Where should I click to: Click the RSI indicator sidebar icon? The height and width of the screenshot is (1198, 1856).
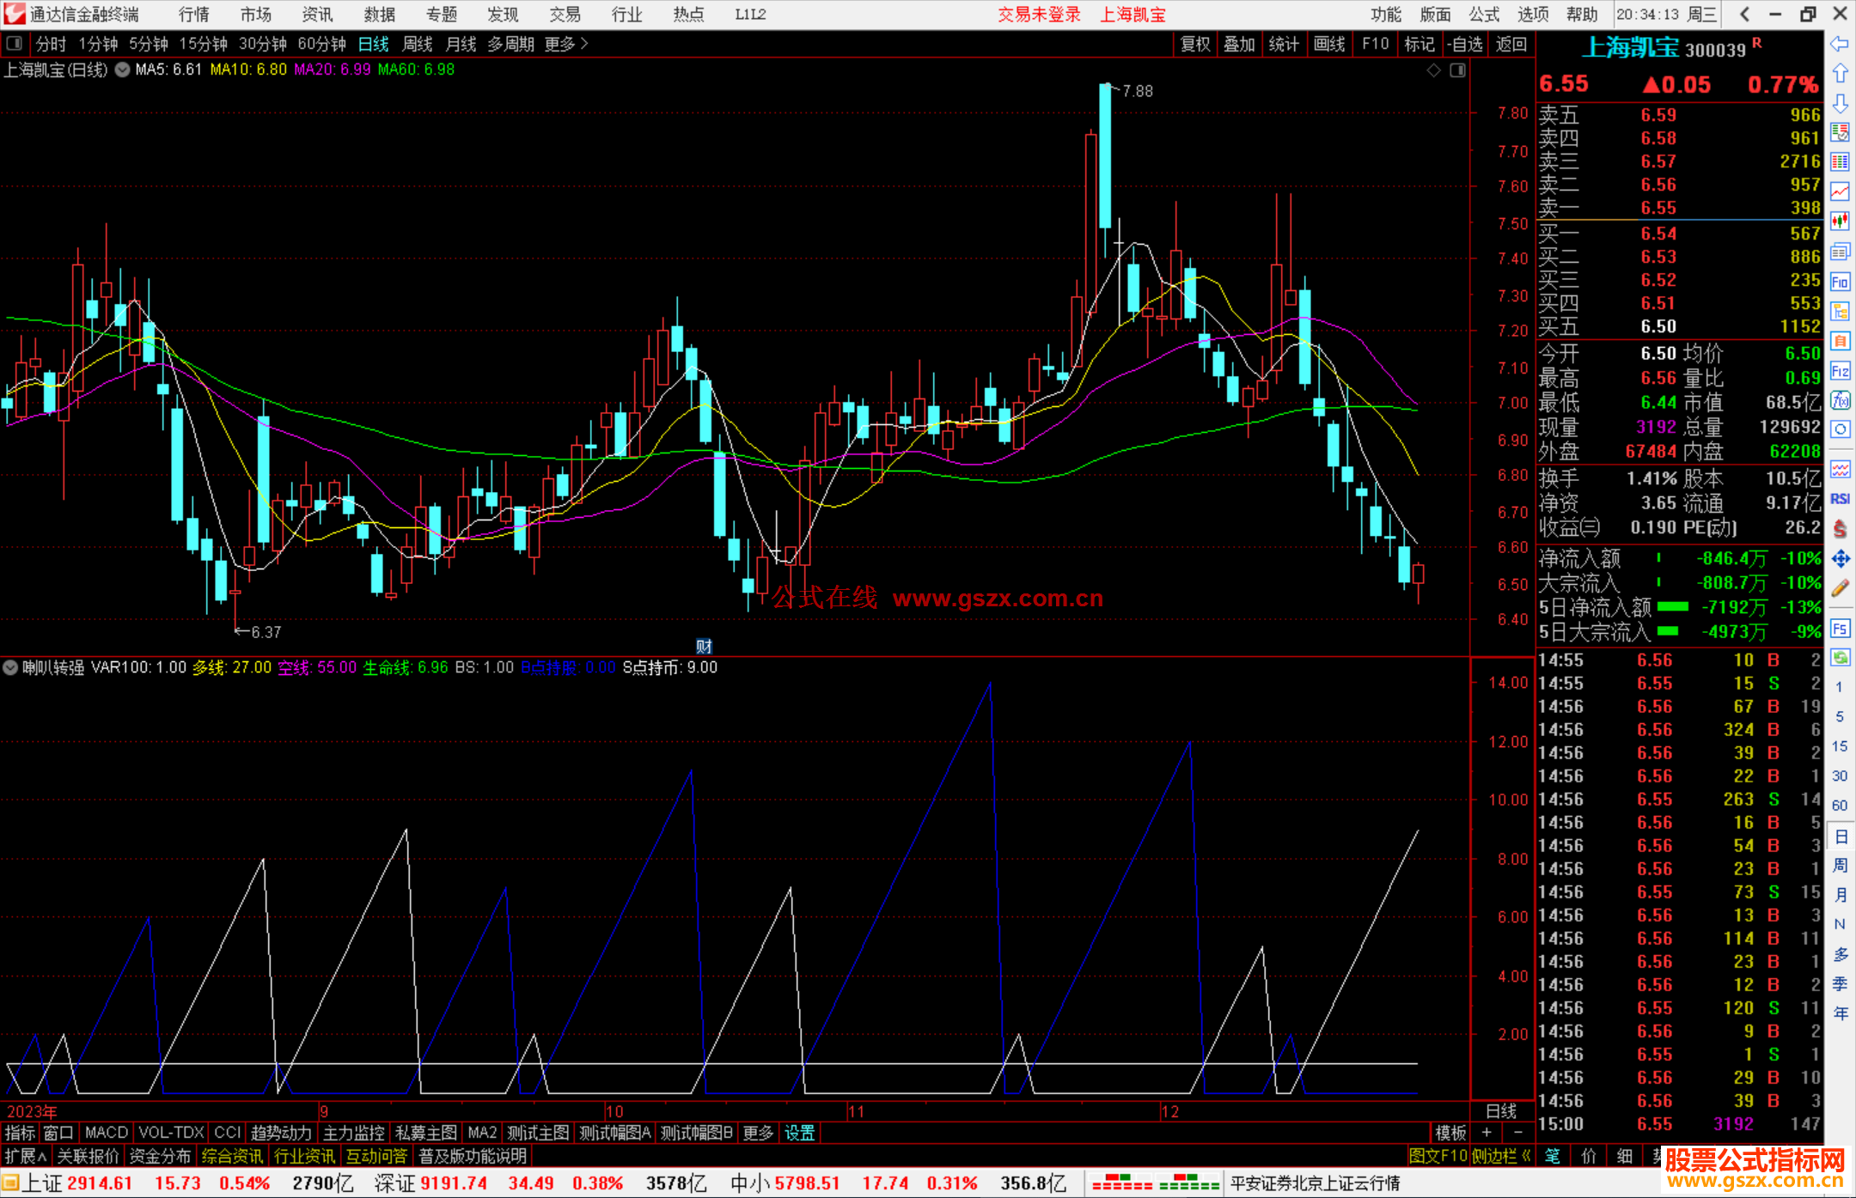[x=1840, y=499]
